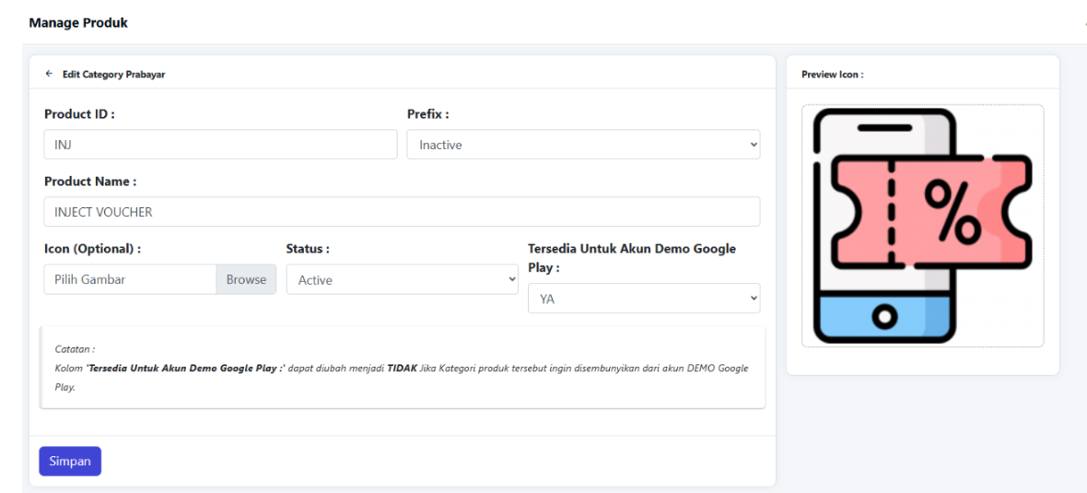Image resolution: width=1087 pixels, height=493 pixels.
Task: Click the back arrow beside Edit Category Prabayar
Action: (x=49, y=75)
